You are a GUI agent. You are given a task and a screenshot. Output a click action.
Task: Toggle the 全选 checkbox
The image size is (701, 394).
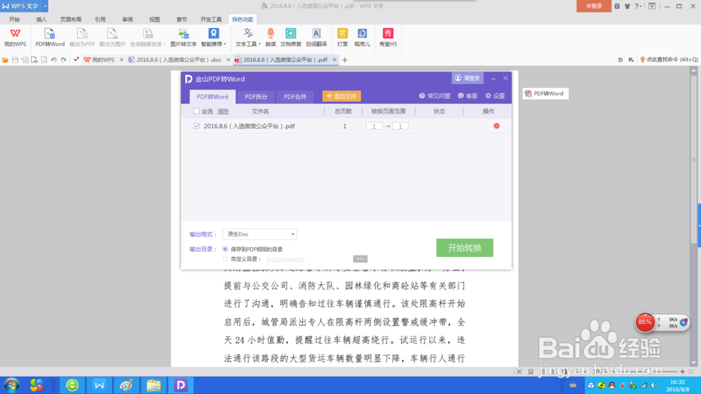196,111
